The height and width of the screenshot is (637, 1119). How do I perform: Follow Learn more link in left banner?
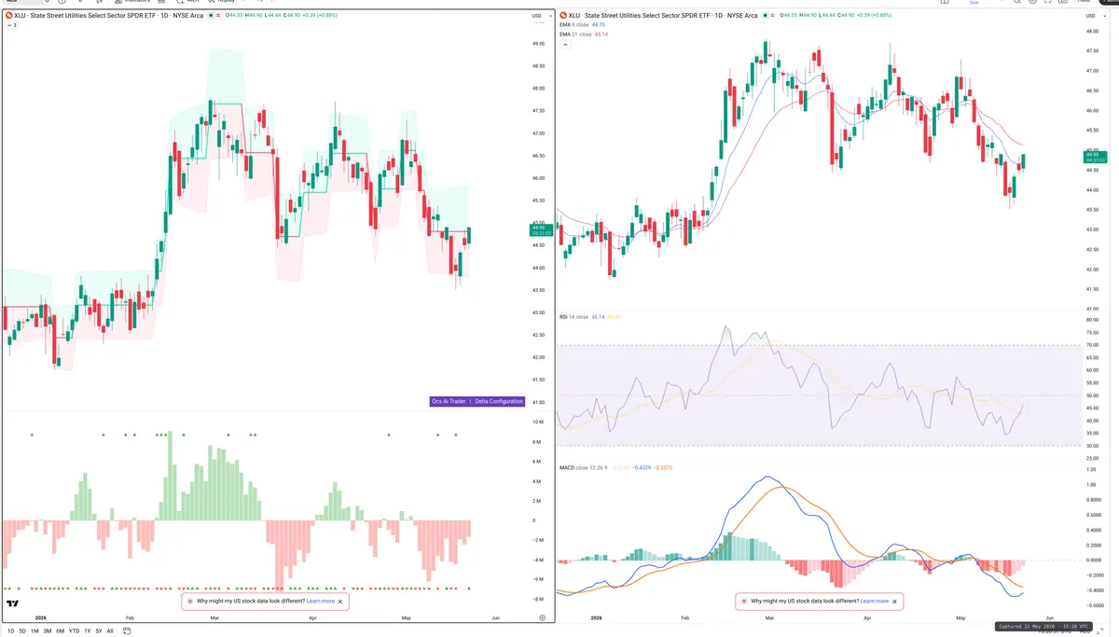[320, 602]
